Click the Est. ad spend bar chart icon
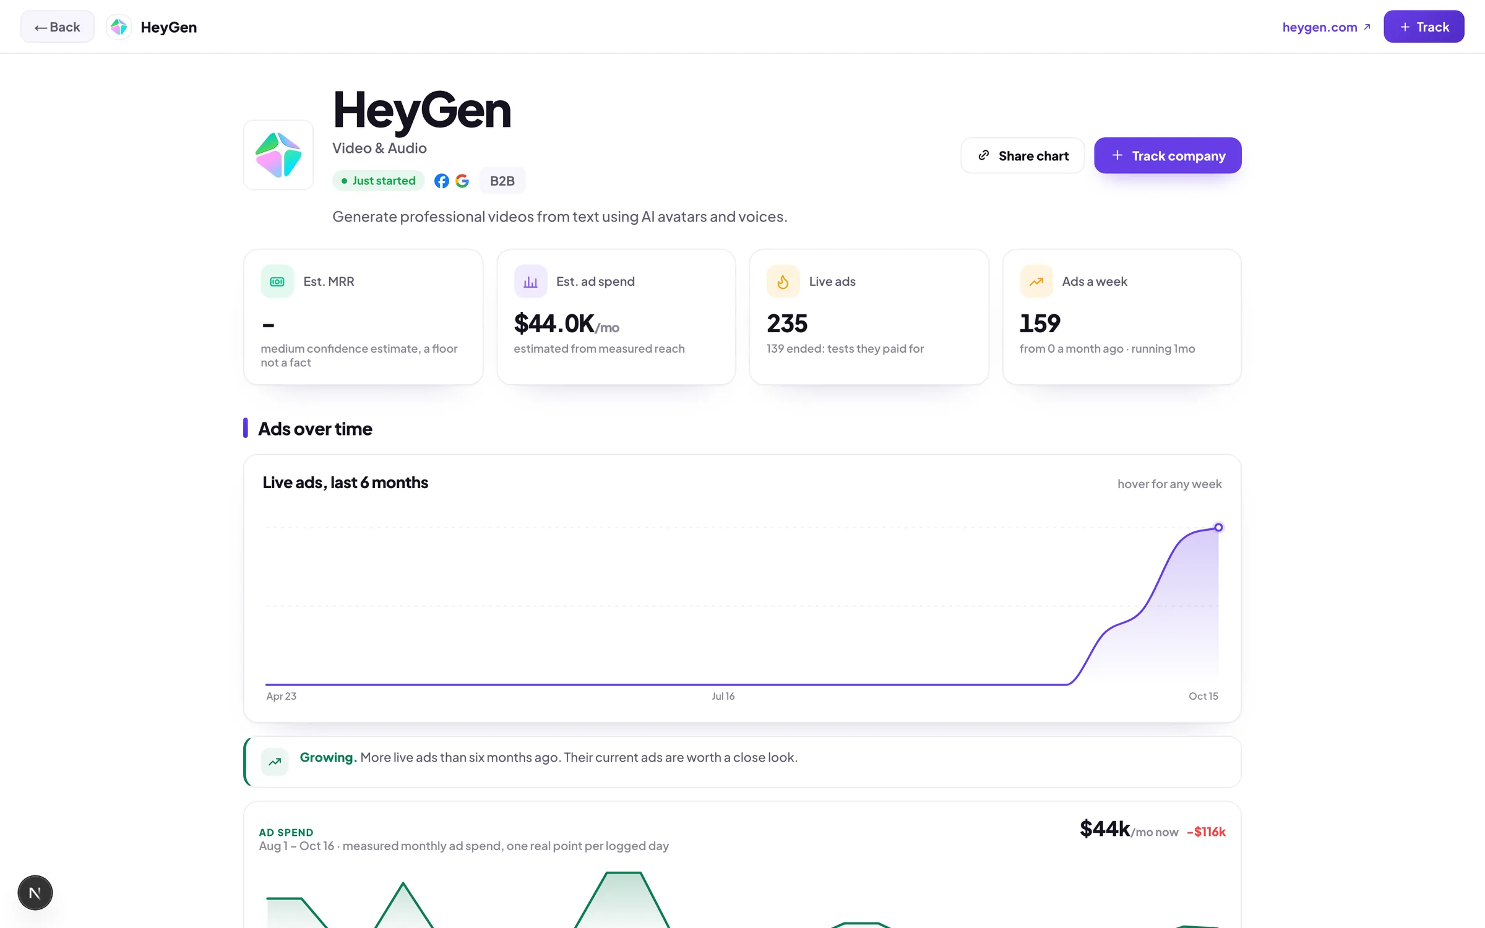Screen dimensions: 1485x928 [530, 281]
